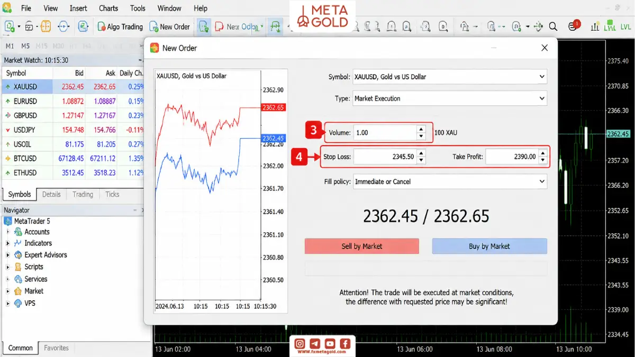Decrease Take Profit with down arrow
The width and height of the screenshot is (635, 357).
pos(542,160)
